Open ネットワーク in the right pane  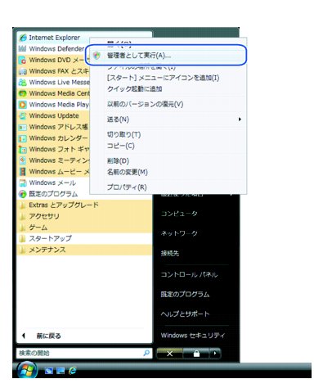click(x=179, y=233)
